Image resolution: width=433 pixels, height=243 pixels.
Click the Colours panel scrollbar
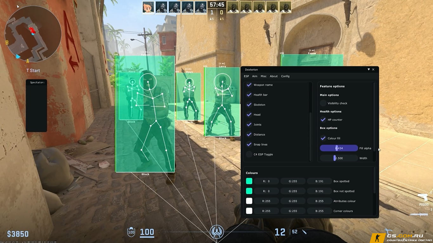point(374,180)
